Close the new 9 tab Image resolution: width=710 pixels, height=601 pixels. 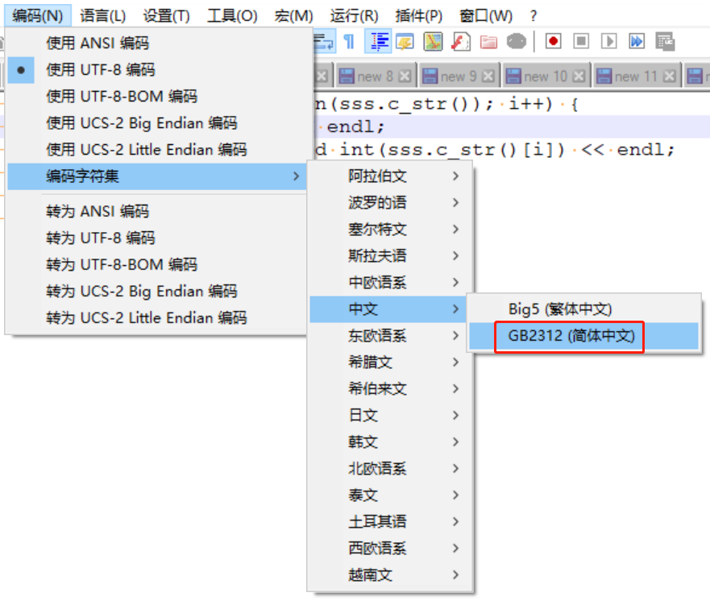click(488, 76)
